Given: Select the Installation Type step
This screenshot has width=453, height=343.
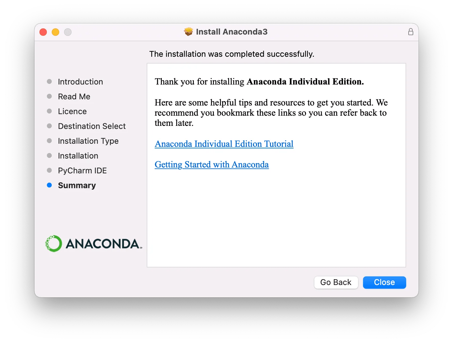Looking at the screenshot, I should [x=88, y=141].
